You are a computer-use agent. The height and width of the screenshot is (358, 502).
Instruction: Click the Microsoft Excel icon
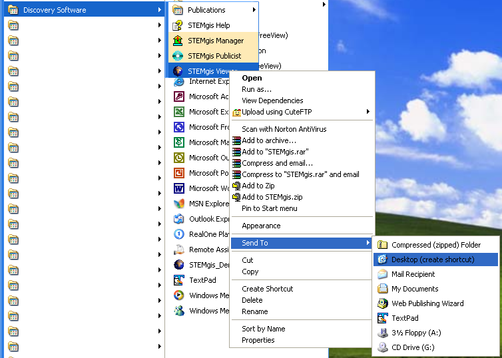pos(179,112)
